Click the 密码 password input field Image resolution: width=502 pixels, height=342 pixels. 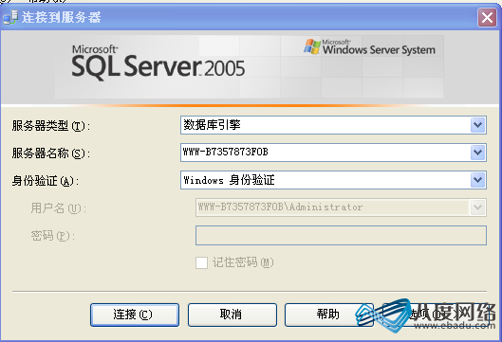(341, 235)
